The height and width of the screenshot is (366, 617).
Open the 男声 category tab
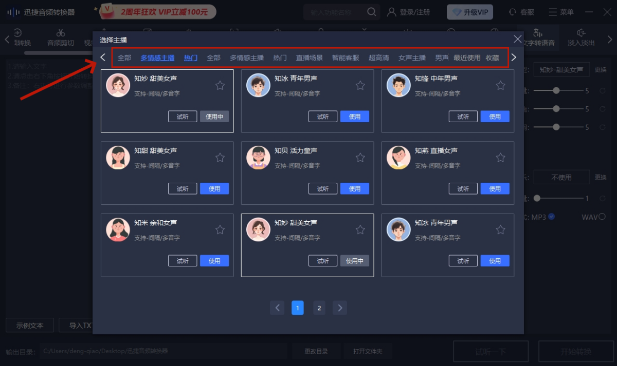pyautogui.click(x=442, y=58)
